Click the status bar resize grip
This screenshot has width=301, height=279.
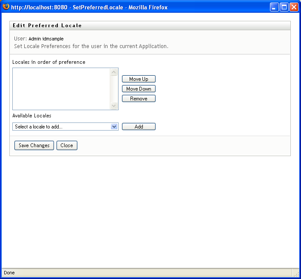pos(297,274)
